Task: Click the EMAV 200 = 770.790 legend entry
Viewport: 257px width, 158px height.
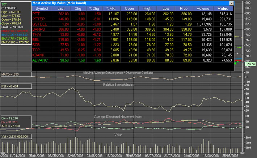Action: click(x=16, y=42)
